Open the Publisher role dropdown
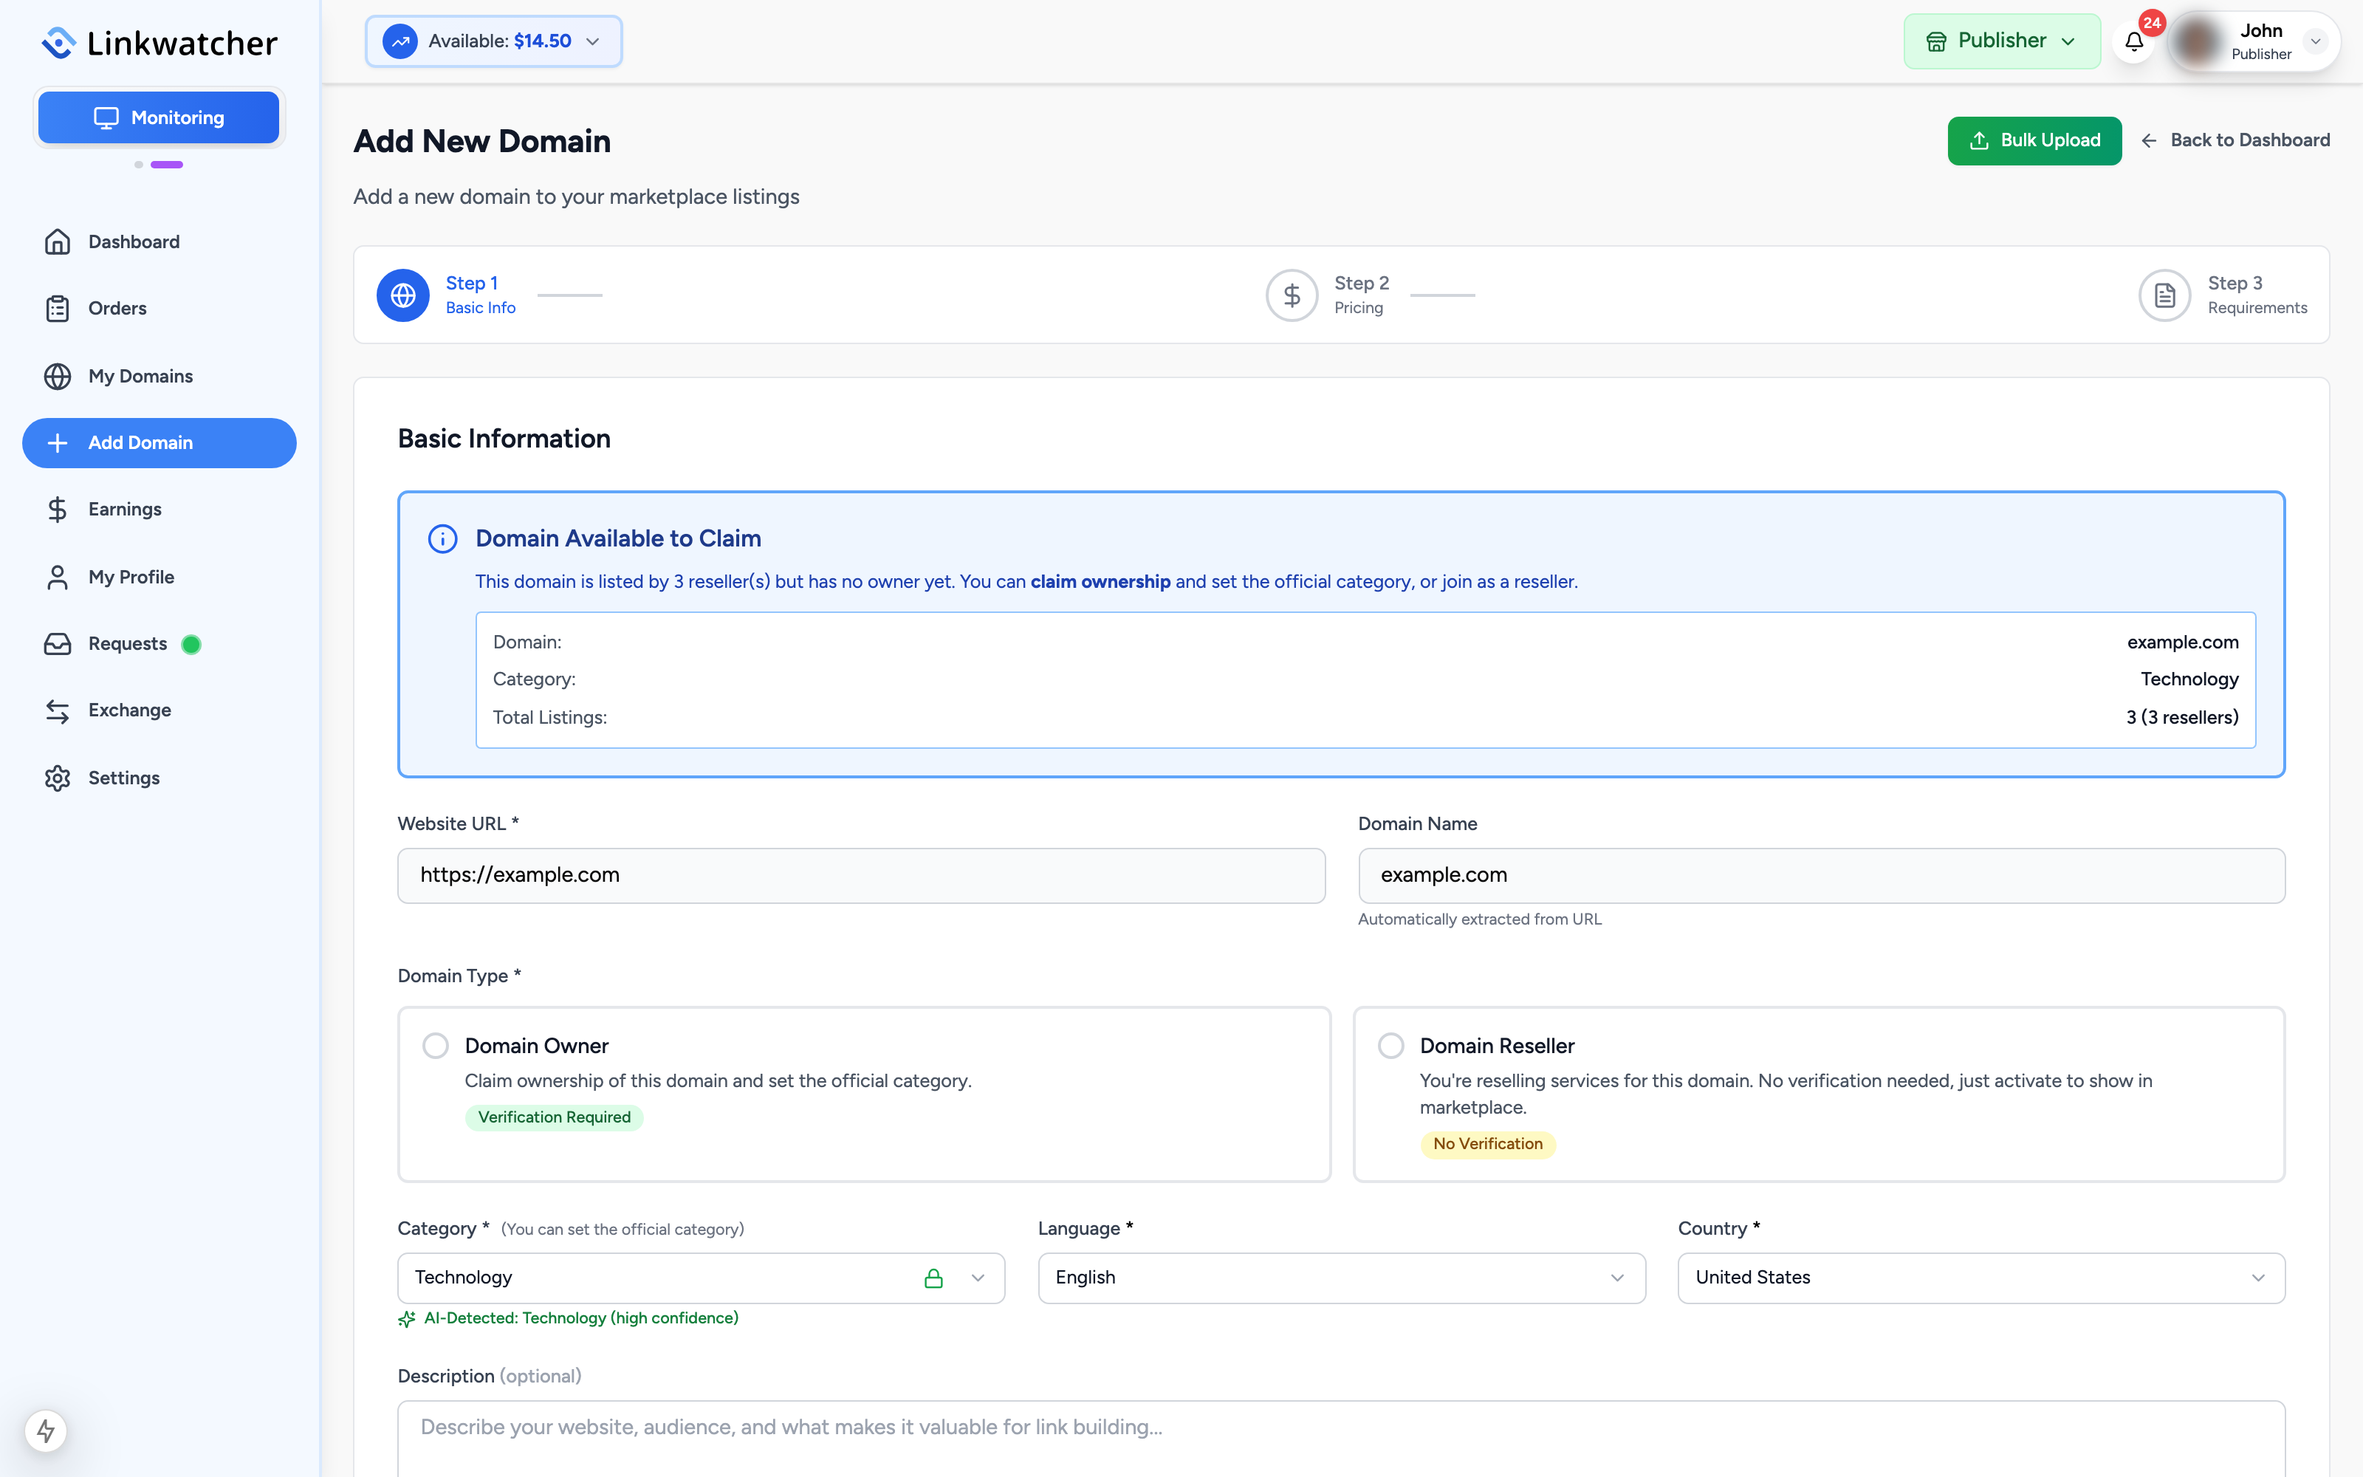2363x1477 pixels. pyautogui.click(x=2002, y=41)
